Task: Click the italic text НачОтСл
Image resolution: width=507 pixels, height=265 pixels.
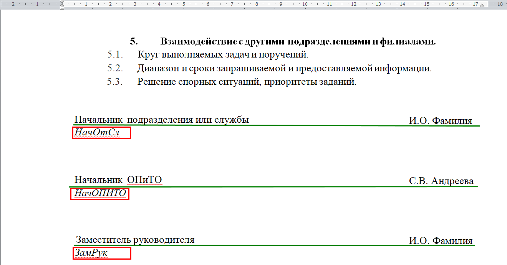Action: pyautogui.click(x=97, y=133)
